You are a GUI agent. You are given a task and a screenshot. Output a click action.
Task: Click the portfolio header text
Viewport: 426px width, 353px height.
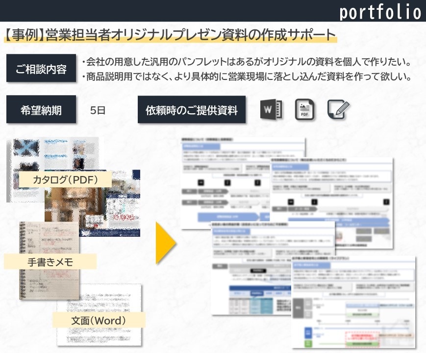coord(380,11)
